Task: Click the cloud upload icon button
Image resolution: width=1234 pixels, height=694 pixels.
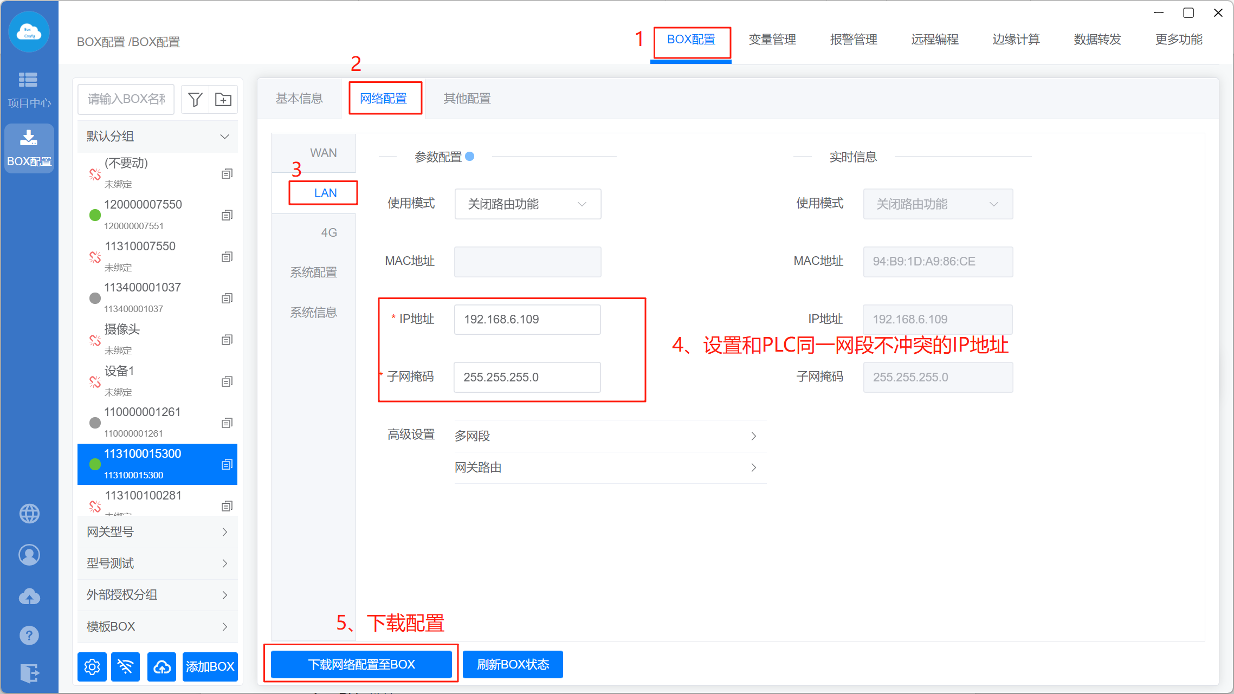Action: [x=161, y=666]
